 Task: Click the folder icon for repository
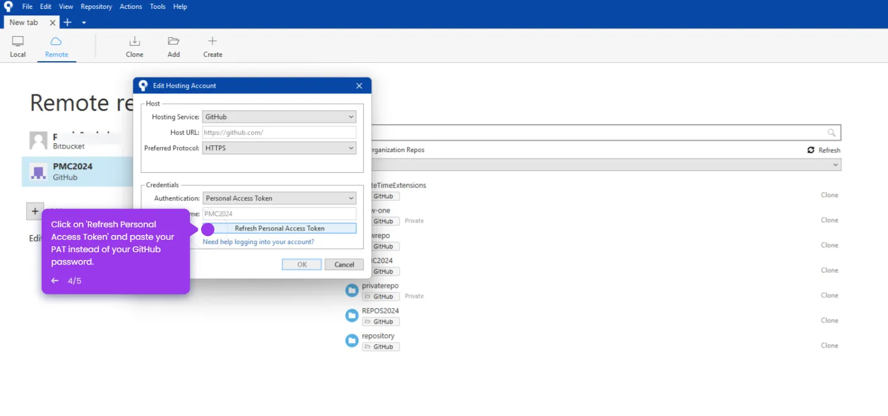coord(352,341)
